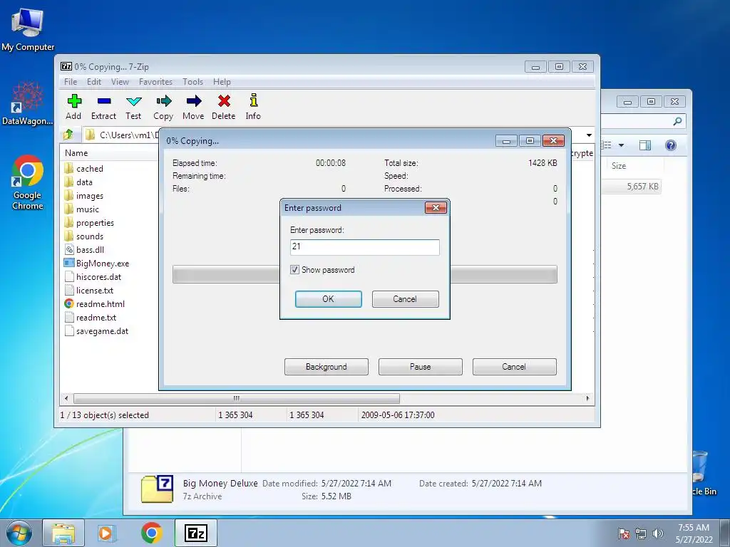730x547 pixels.
Task: Click the Action Center flag icon
Action: click(624, 533)
